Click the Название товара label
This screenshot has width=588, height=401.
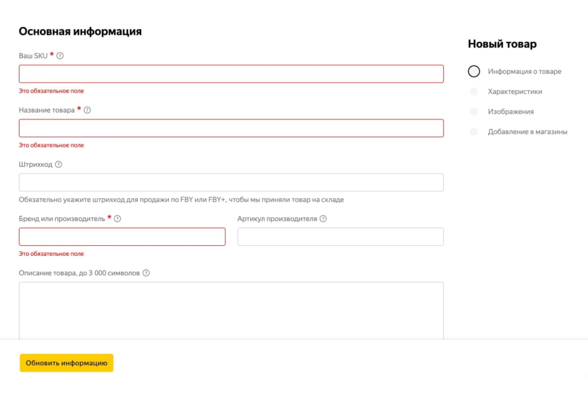click(x=47, y=111)
